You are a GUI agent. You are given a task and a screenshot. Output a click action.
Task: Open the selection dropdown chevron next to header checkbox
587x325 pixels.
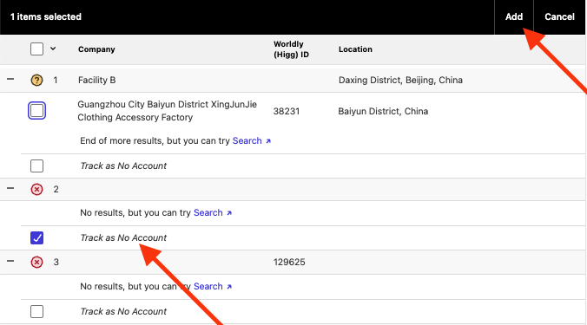[53, 49]
